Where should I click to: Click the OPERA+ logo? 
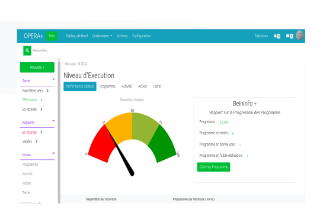[x=33, y=36]
